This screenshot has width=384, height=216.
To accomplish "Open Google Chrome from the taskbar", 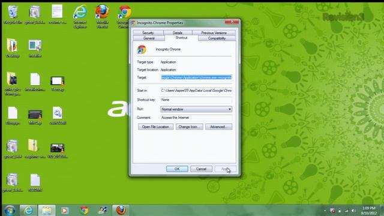I will [x=84, y=211].
